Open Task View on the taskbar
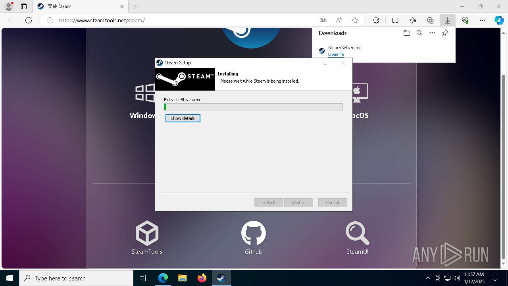 [143, 278]
